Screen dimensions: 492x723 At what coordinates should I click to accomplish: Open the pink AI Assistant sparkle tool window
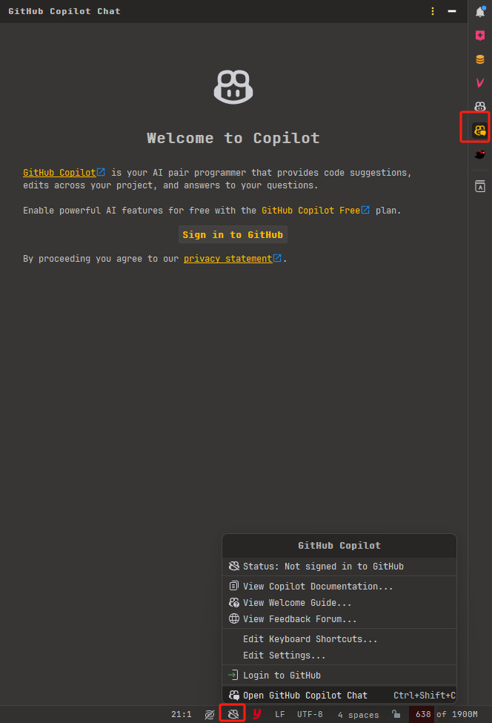[x=480, y=36]
